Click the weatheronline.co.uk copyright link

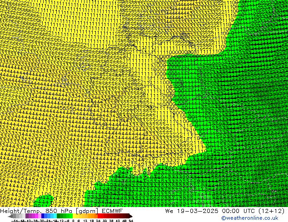click(250, 218)
